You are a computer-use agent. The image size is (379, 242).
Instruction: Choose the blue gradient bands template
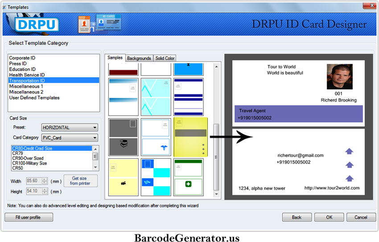(123, 97)
